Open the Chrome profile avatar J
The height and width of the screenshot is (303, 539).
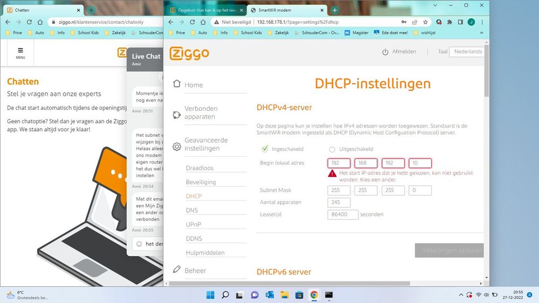[x=471, y=22]
